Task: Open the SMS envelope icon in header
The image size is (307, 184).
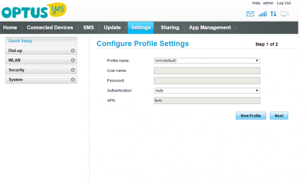Action: coord(250,14)
